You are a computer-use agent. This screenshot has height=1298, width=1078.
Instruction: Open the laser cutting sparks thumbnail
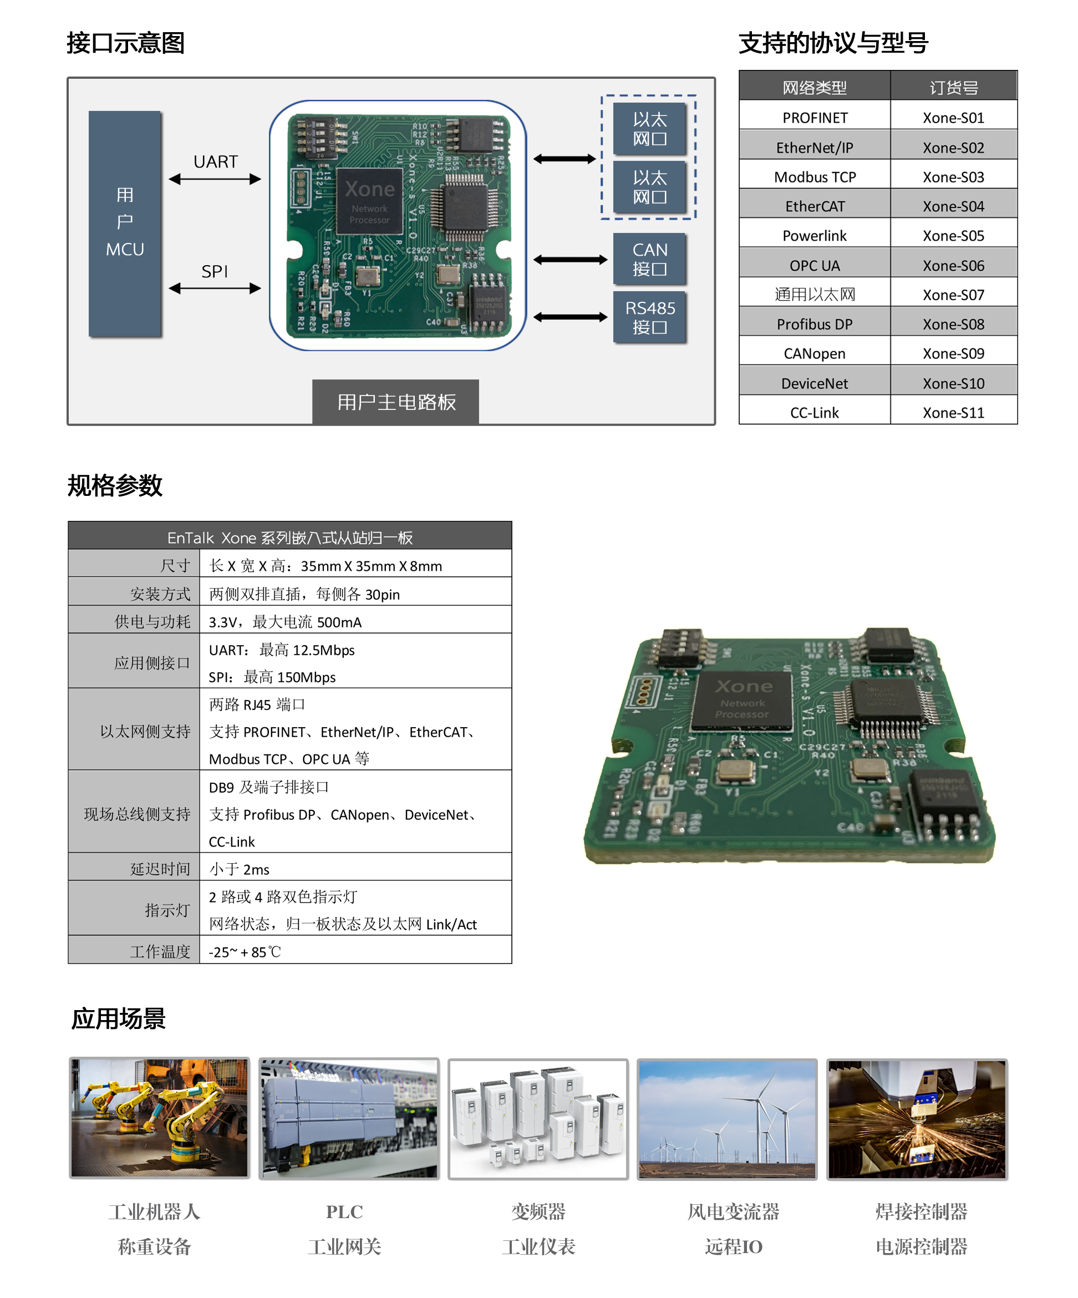(x=917, y=1120)
